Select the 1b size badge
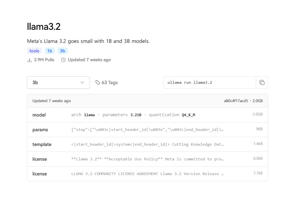The image size is (283, 198). 50,51
